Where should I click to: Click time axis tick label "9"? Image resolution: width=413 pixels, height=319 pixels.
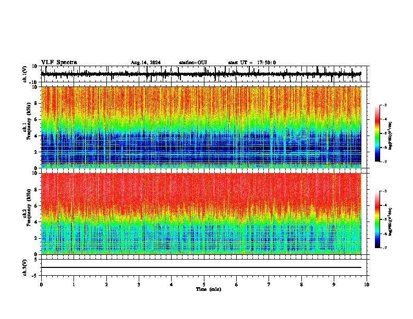334,285
